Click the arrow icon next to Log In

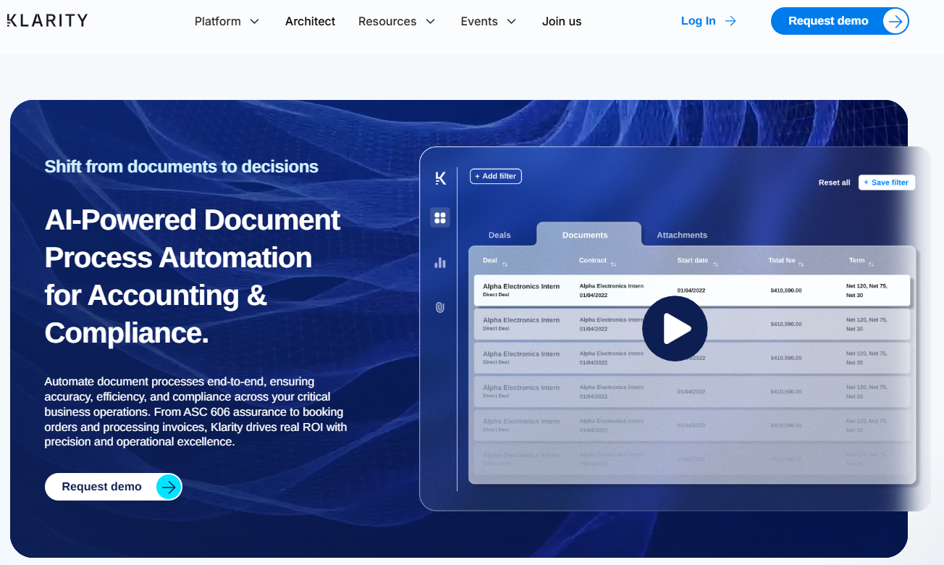pyautogui.click(x=730, y=21)
